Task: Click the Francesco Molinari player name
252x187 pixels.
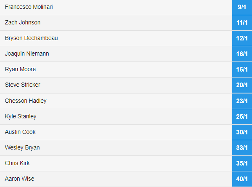Action: tap(29, 7)
